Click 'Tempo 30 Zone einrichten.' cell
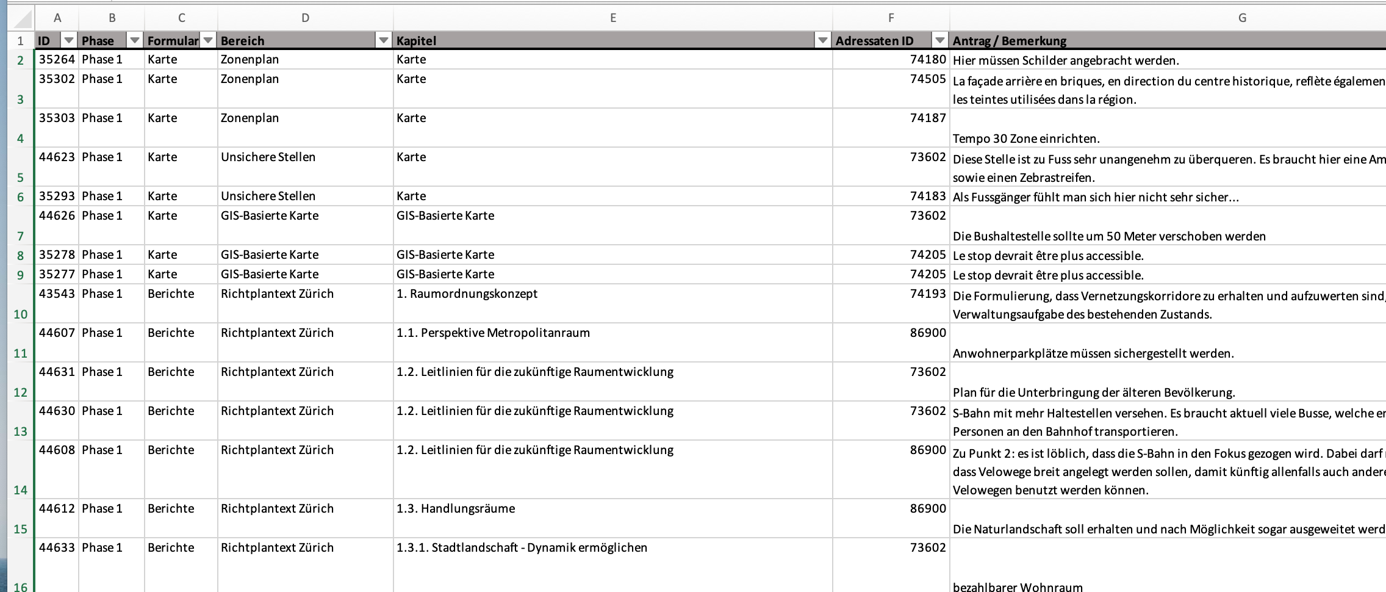 click(1168, 128)
